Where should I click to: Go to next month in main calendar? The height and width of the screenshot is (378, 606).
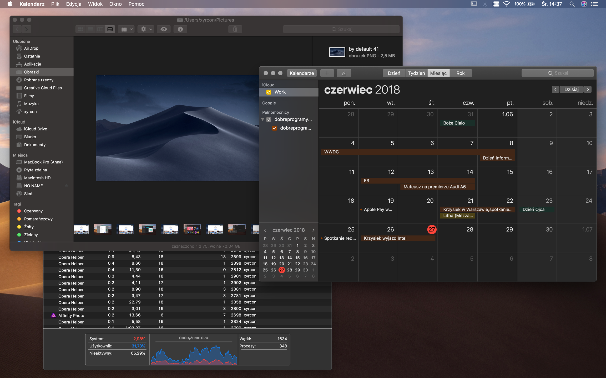pos(588,90)
